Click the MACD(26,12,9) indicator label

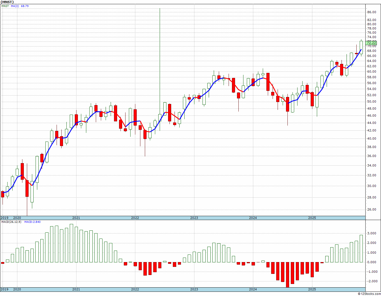[11, 222]
